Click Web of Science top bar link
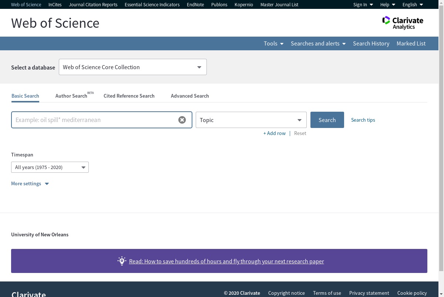 pyautogui.click(x=26, y=4)
